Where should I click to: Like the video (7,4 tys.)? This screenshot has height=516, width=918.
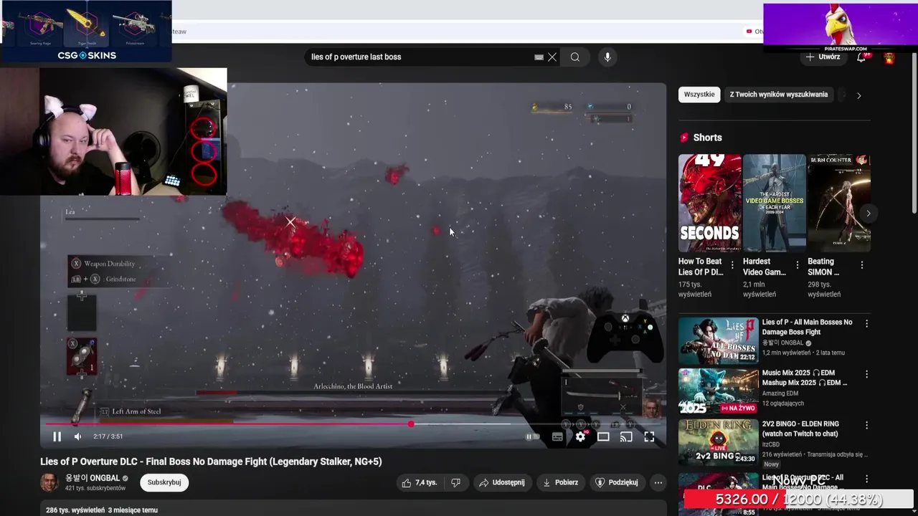point(420,482)
